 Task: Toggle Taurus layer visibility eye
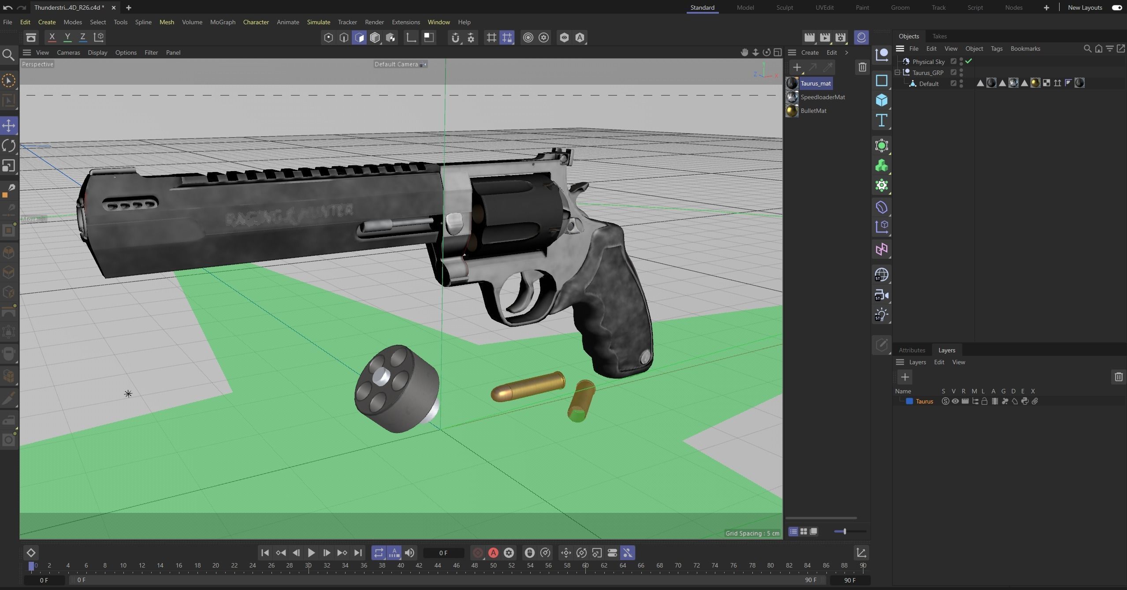(x=955, y=401)
